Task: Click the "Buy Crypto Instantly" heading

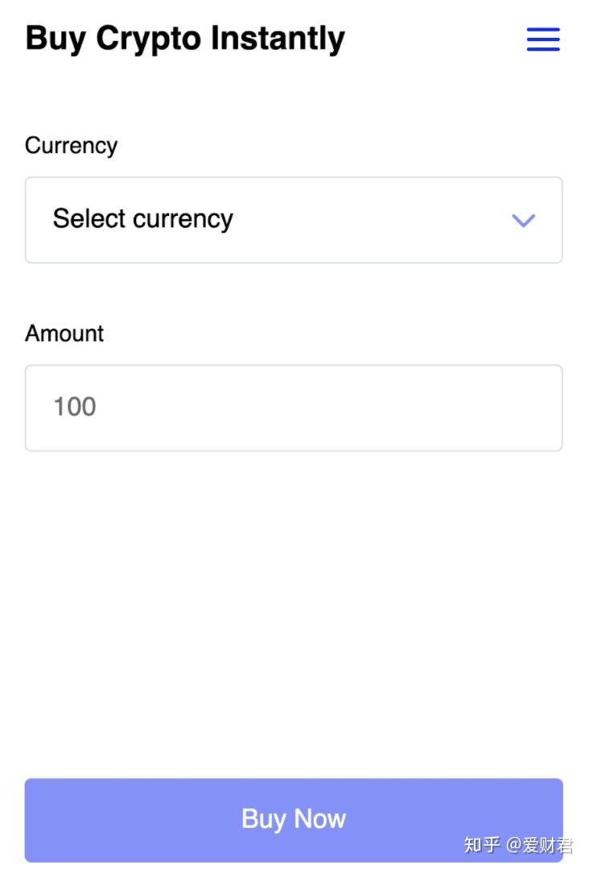Action: click(x=185, y=39)
